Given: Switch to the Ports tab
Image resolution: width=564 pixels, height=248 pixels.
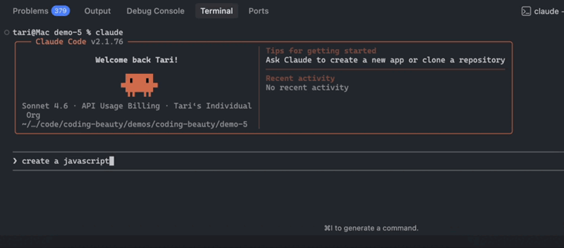Looking at the screenshot, I should 258,11.
